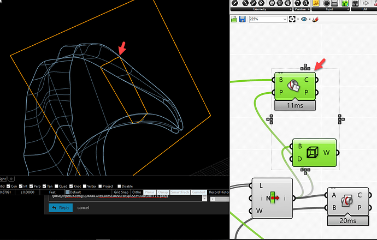Screen dimensions: 377x240
Task: Toggle Planar in the status bar
Action: click(149, 192)
